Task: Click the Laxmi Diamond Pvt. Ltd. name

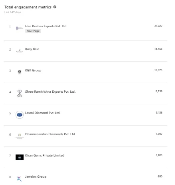Action: pos(43,113)
